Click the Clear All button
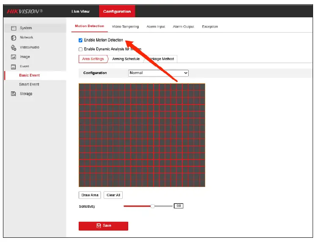316x242 pixels. 113,195
